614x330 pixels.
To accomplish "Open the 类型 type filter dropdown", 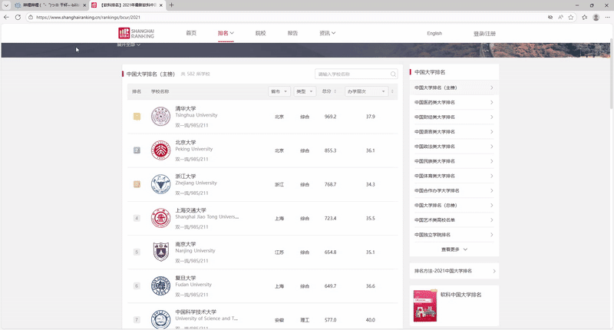I will [x=305, y=91].
